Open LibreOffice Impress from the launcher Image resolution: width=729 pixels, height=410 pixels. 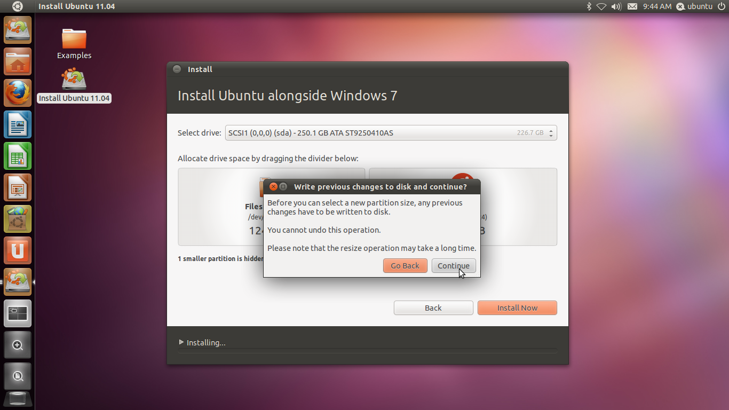coord(18,187)
